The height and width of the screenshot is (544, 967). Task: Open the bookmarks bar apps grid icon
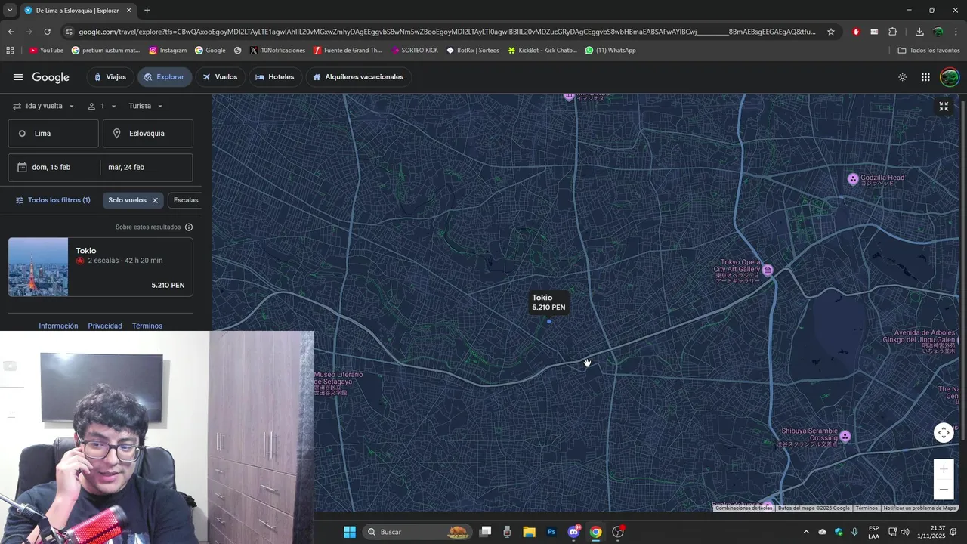pyautogui.click(x=10, y=51)
